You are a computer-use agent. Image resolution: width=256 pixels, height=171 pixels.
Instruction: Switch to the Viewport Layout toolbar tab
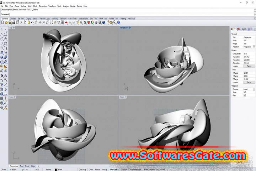[x=45, y=19]
